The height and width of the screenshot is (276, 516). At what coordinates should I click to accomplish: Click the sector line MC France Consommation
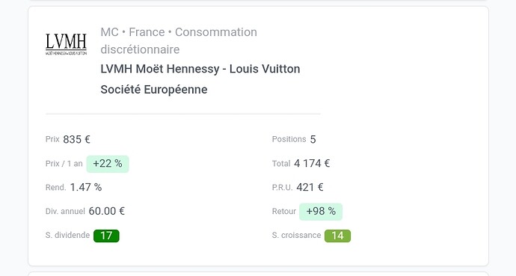click(x=179, y=32)
